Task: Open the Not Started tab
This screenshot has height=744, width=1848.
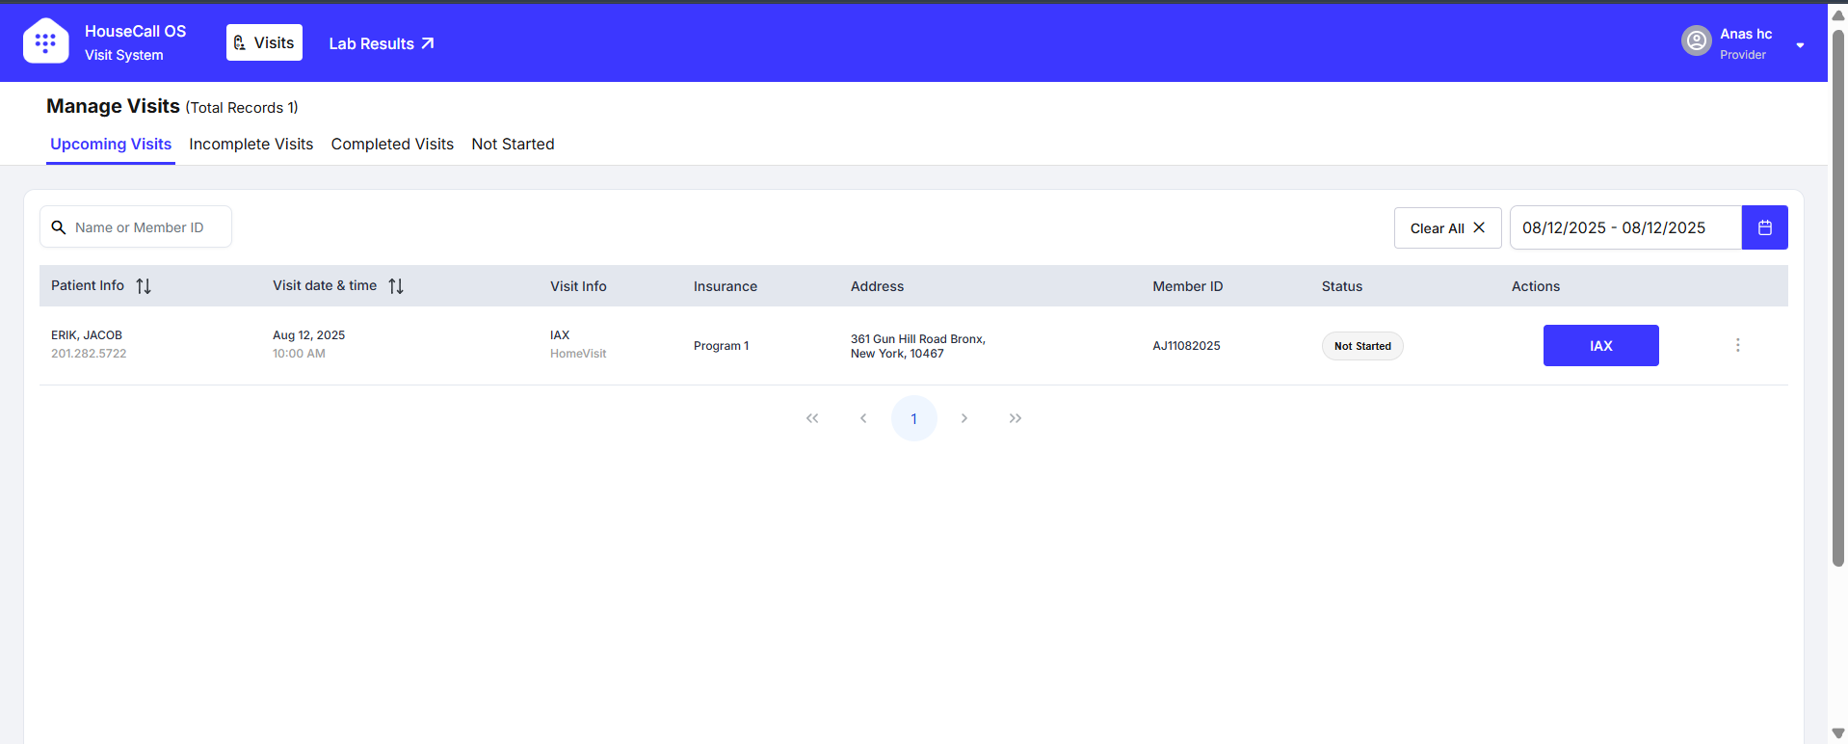Action: (x=513, y=144)
